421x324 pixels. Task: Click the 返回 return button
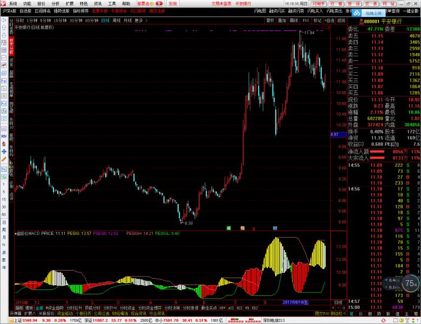coord(341,21)
